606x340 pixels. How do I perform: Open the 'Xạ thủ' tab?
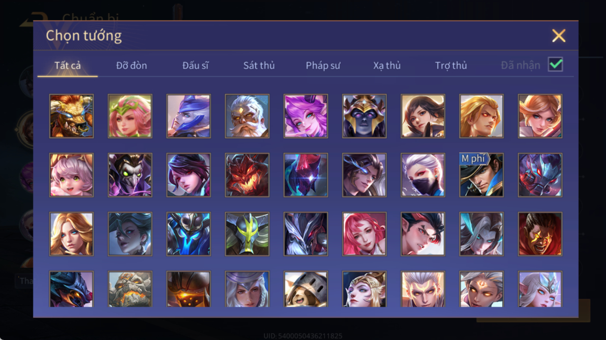tap(387, 66)
